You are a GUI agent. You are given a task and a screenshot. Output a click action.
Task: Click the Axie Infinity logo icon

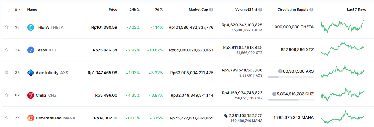(30, 73)
